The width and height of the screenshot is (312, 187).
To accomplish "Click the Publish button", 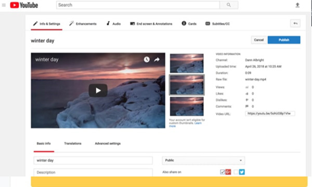I will coord(284,40).
